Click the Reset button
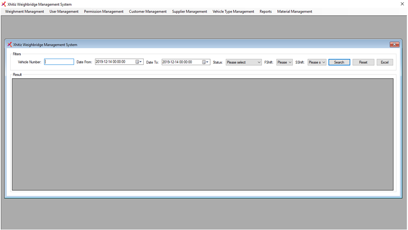This screenshot has height=230, width=408. click(363, 63)
